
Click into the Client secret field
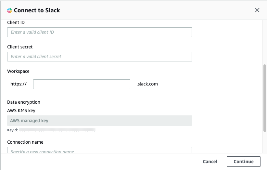click(99, 57)
